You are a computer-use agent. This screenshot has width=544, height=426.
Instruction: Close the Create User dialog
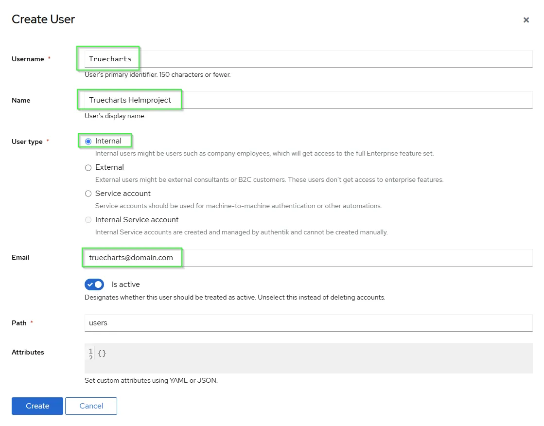[x=526, y=20]
